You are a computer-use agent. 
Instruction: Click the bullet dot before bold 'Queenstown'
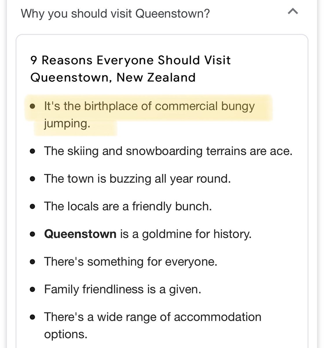pyautogui.click(x=33, y=234)
